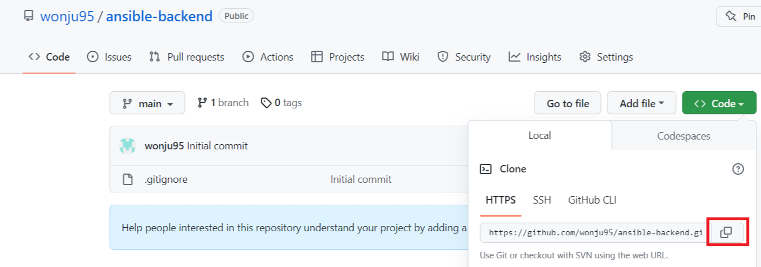
Task: Open repository Settings tab
Action: pyautogui.click(x=606, y=57)
